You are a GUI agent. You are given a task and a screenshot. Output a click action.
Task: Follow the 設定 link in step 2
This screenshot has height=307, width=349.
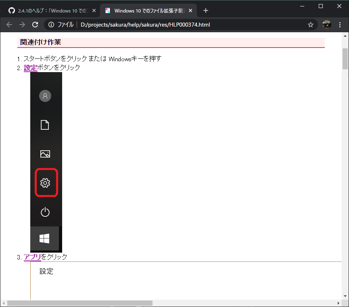(x=31, y=68)
